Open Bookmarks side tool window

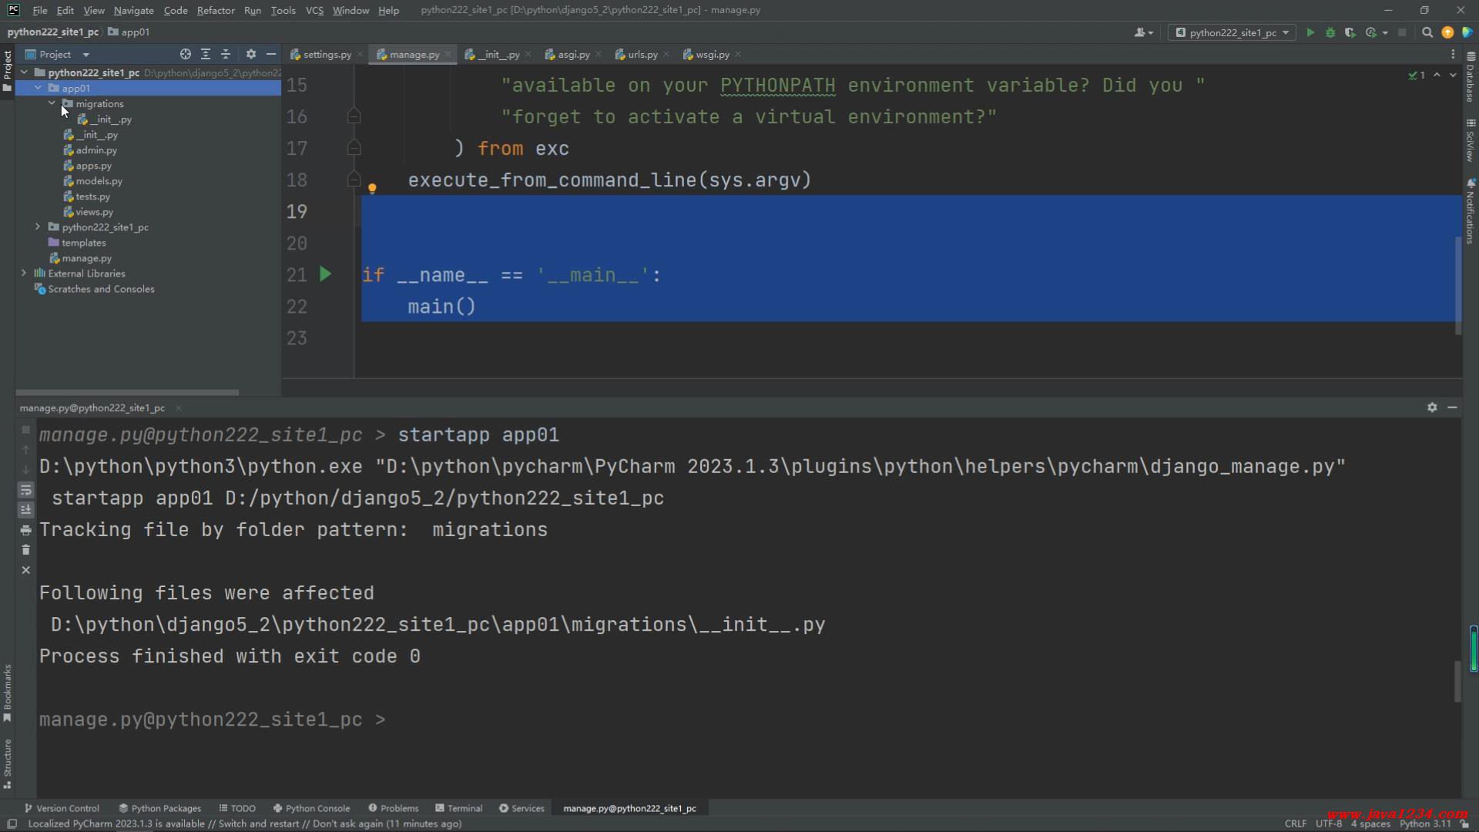coord(7,693)
